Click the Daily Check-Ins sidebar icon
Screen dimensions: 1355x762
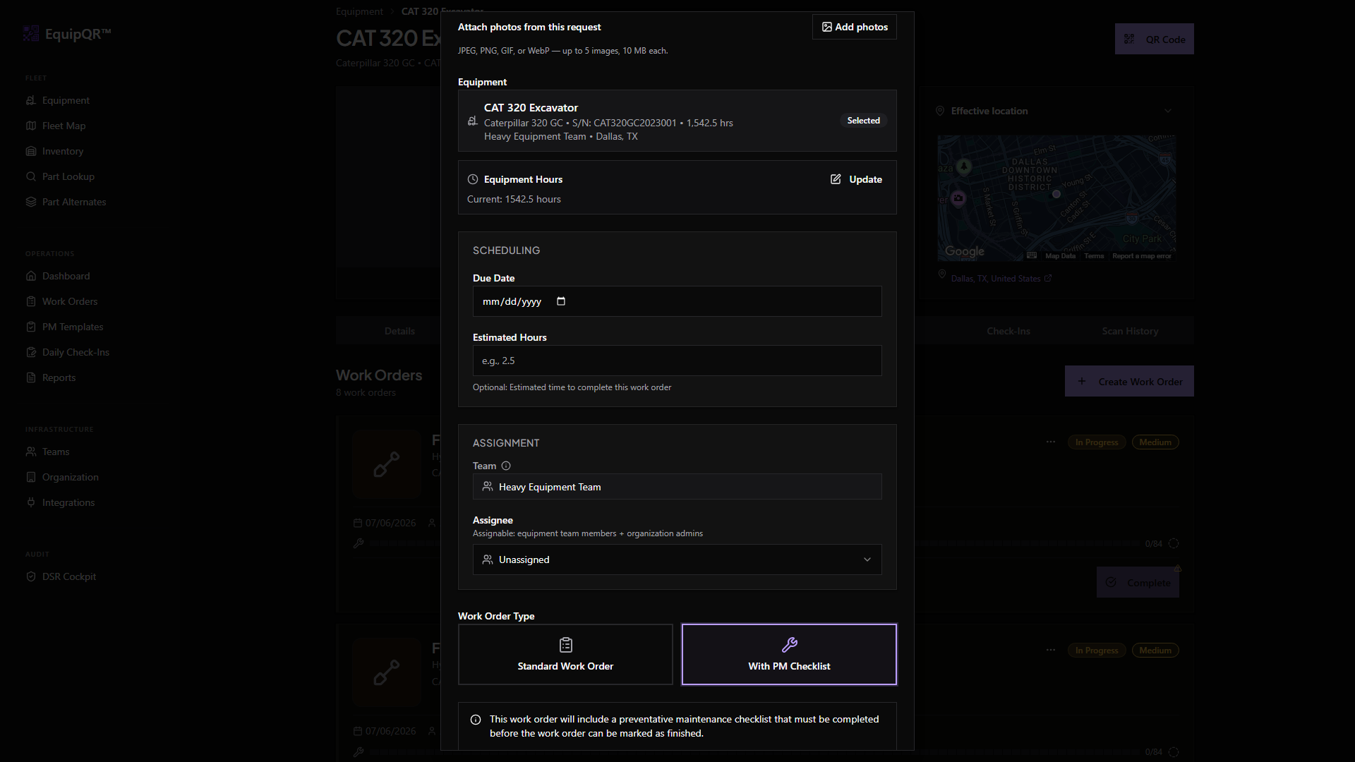31,352
